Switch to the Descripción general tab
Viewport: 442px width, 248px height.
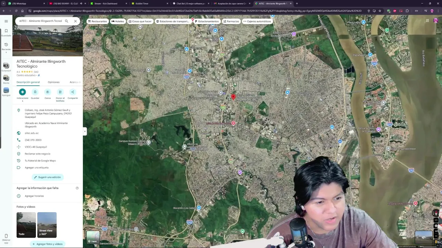28,82
